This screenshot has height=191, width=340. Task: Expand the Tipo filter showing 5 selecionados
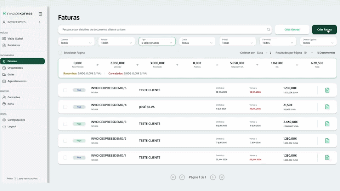[x=157, y=41]
